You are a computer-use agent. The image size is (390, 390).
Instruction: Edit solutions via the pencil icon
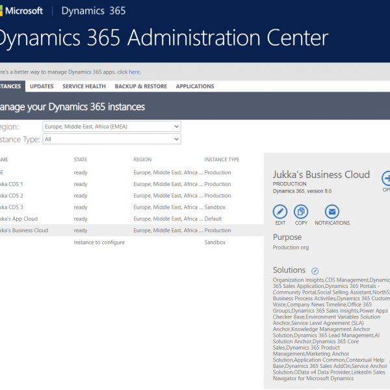[315, 271]
